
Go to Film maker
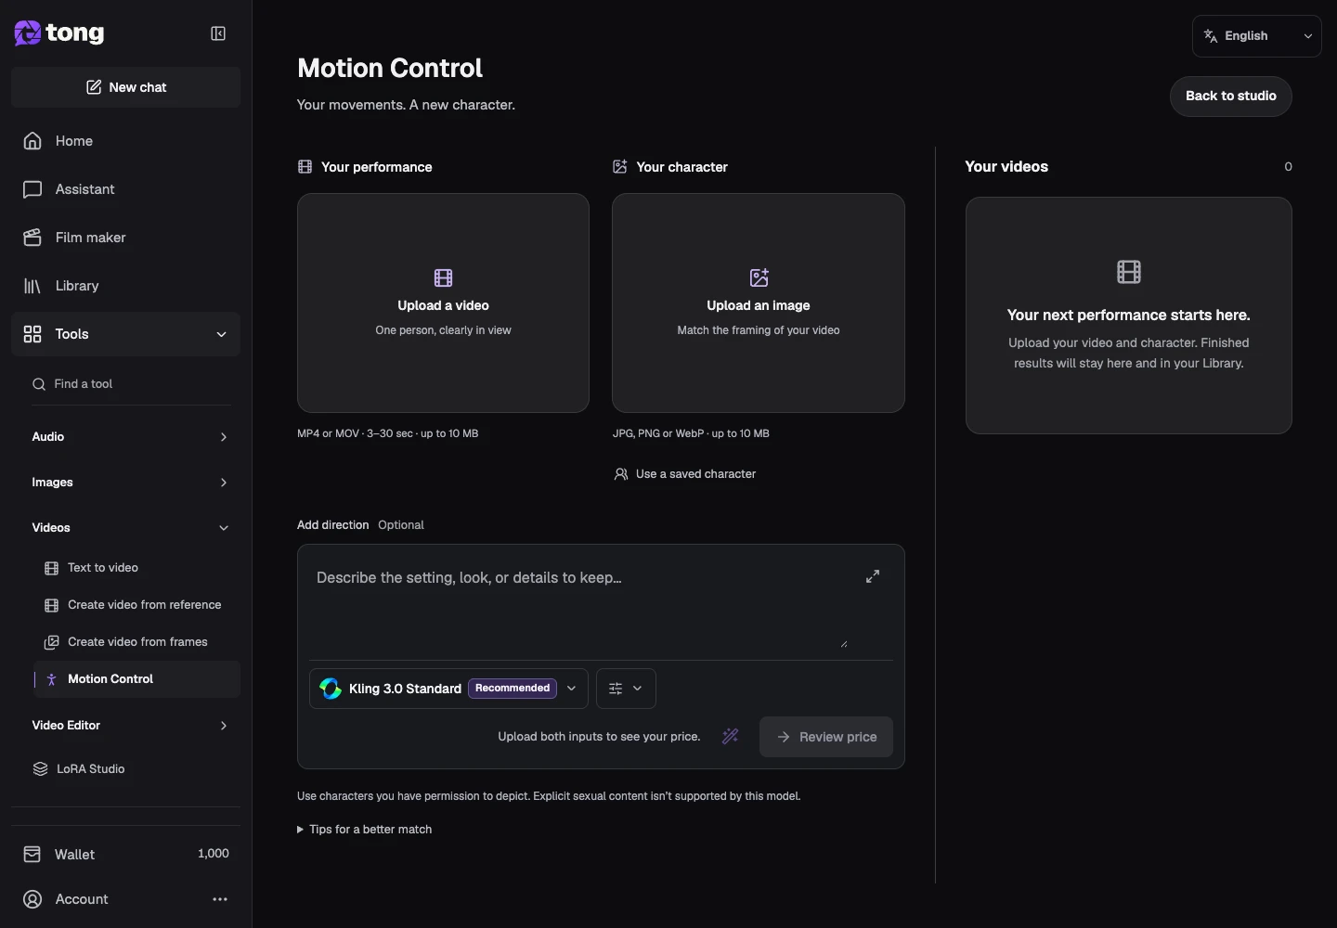[x=125, y=238]
